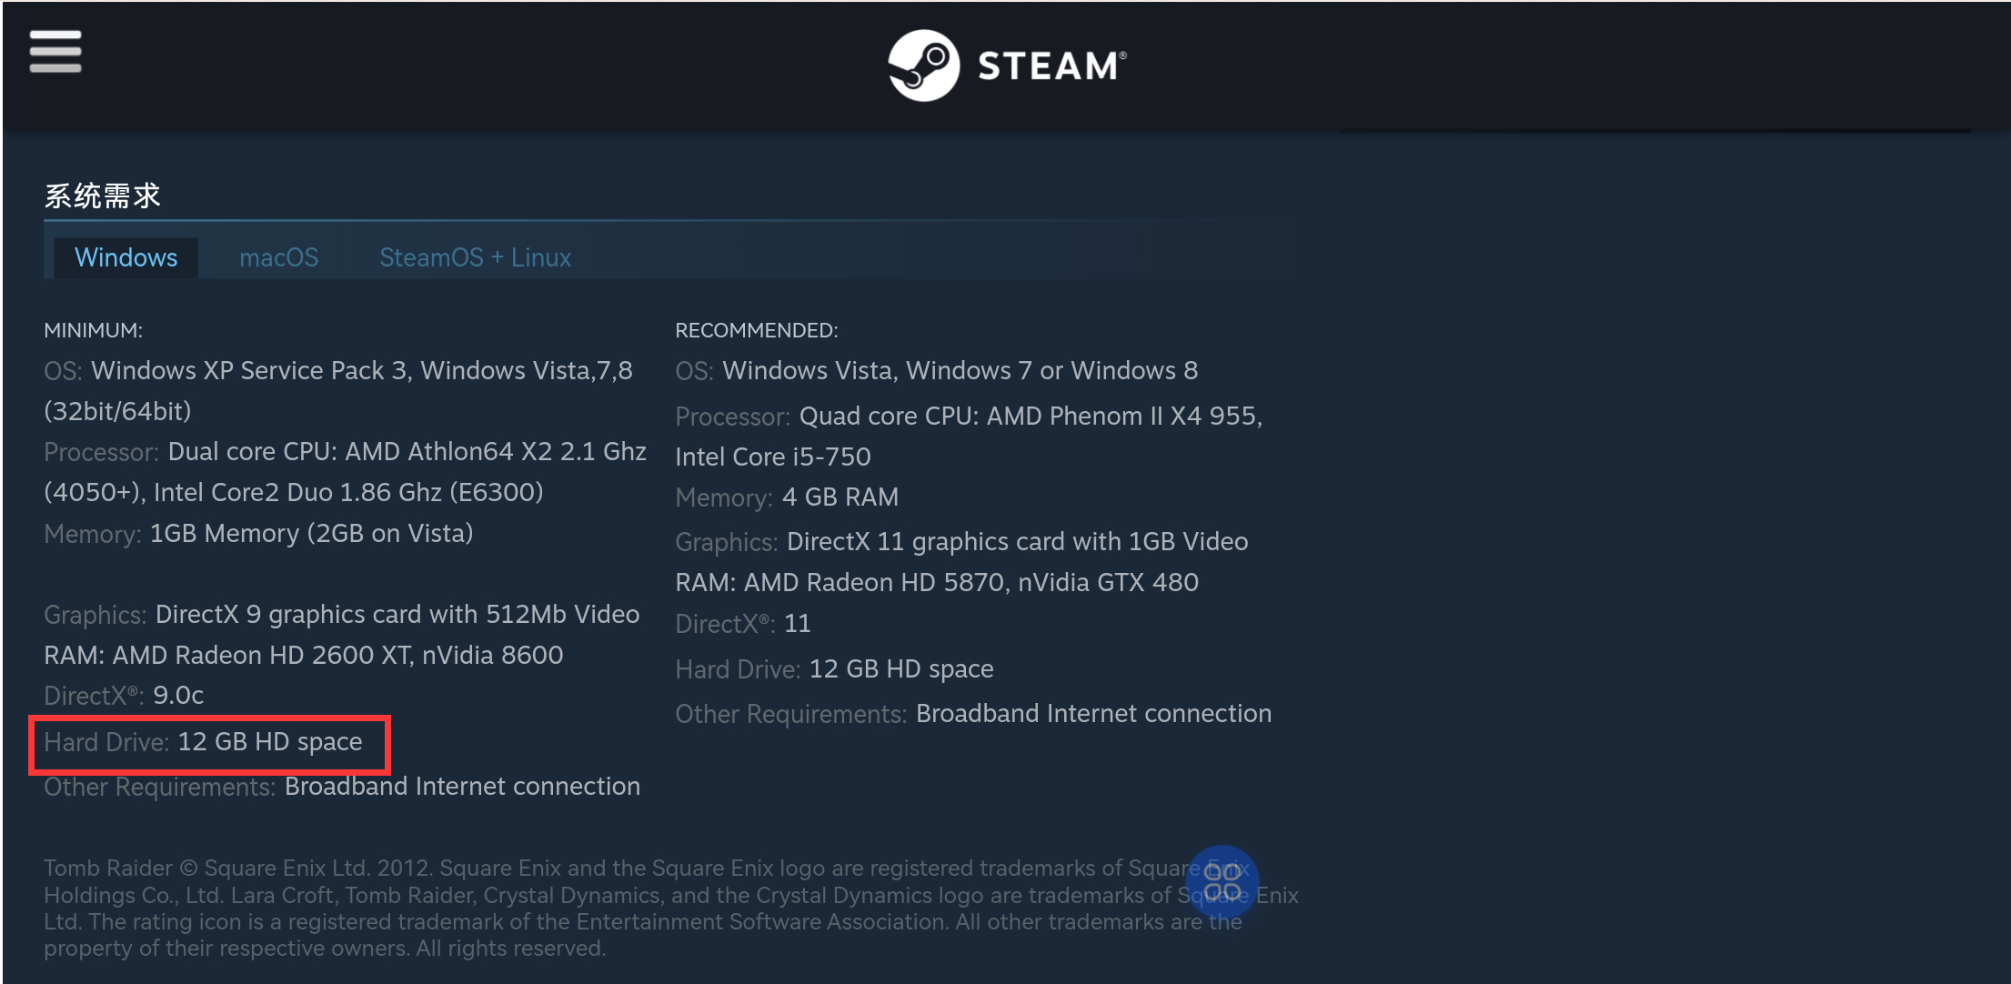This screenshot has width=2011, height=984.
Task: Click the minimum Memory 1GB line
Action: tap(258, 534)
